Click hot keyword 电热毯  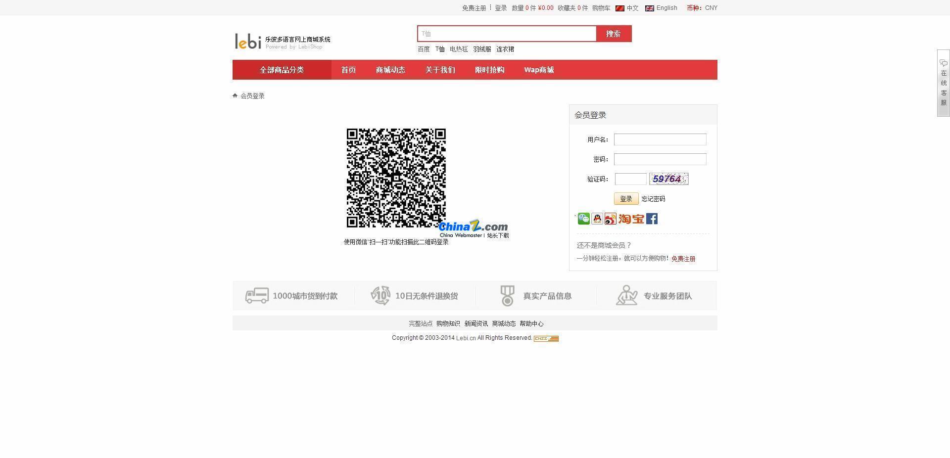coord(459,49)
